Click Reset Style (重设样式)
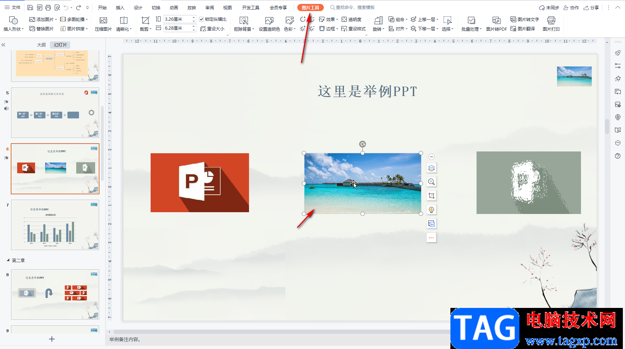This screenshot has width=625, height=349. click(353, 29)
